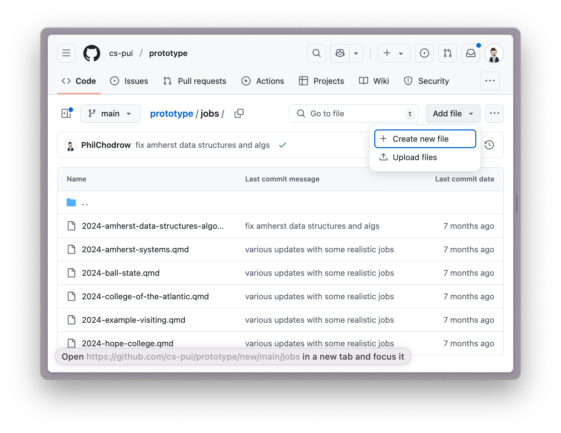
Task: Open the main branch selector
Action: [110, 113]
